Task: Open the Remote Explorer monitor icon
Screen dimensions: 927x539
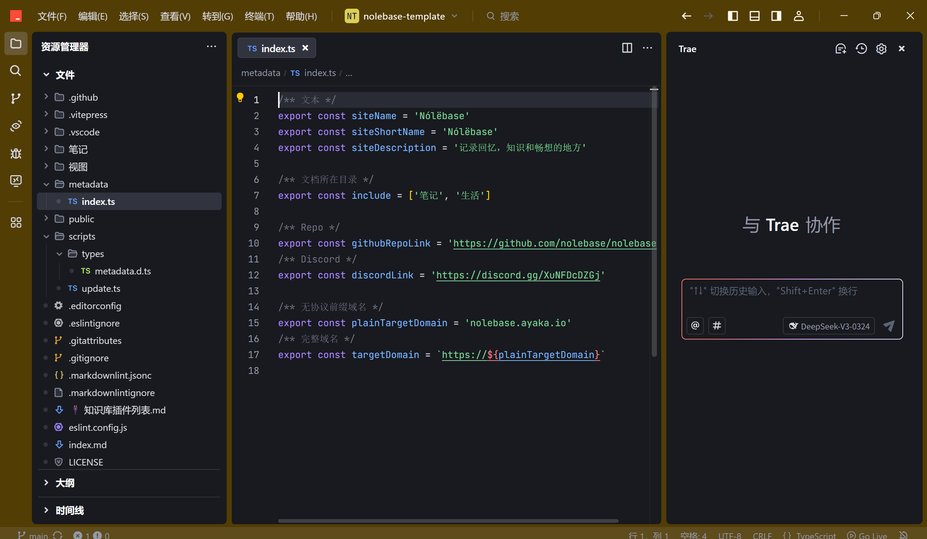Action: [x=16, y=181]
